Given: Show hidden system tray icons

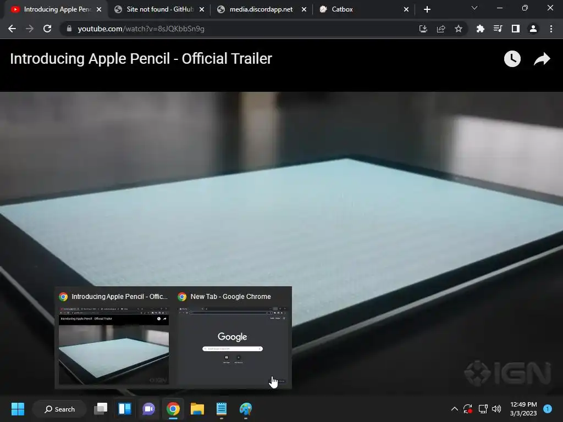Looking at the screenshot, I should [454, 409].
